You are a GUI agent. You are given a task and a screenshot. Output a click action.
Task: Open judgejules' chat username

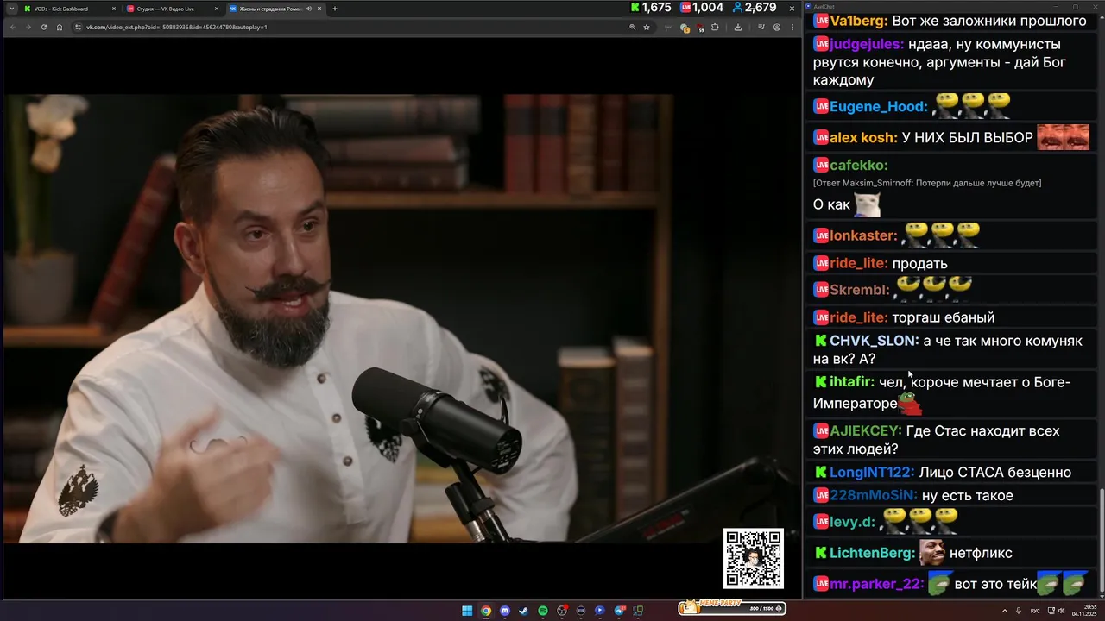pyautogui.click(x=867, y=44)
